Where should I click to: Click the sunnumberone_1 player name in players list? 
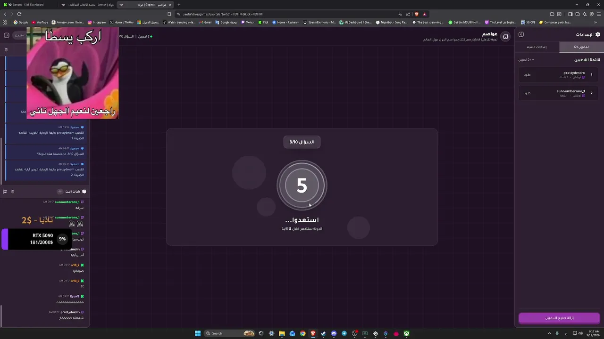(x=570, y=91)
